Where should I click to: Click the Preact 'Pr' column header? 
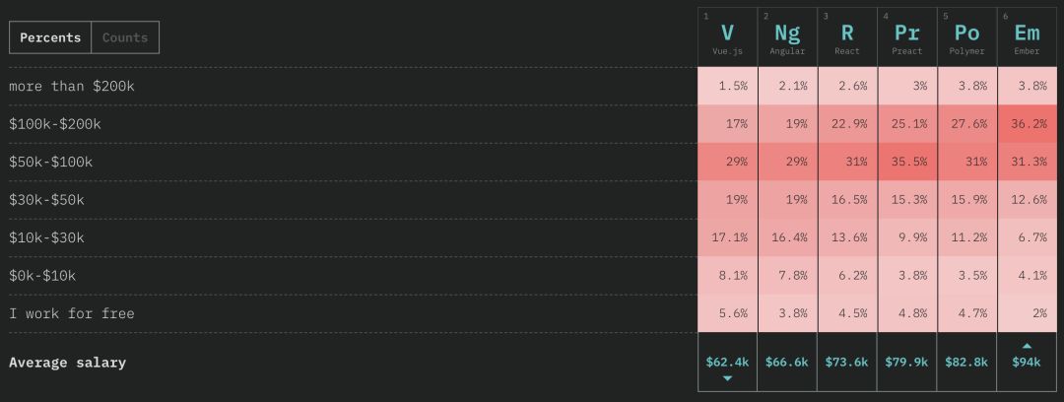click(907, 35)
